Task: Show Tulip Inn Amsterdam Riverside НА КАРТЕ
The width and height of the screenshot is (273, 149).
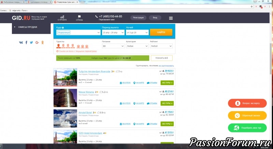Action: pos(140,83)
